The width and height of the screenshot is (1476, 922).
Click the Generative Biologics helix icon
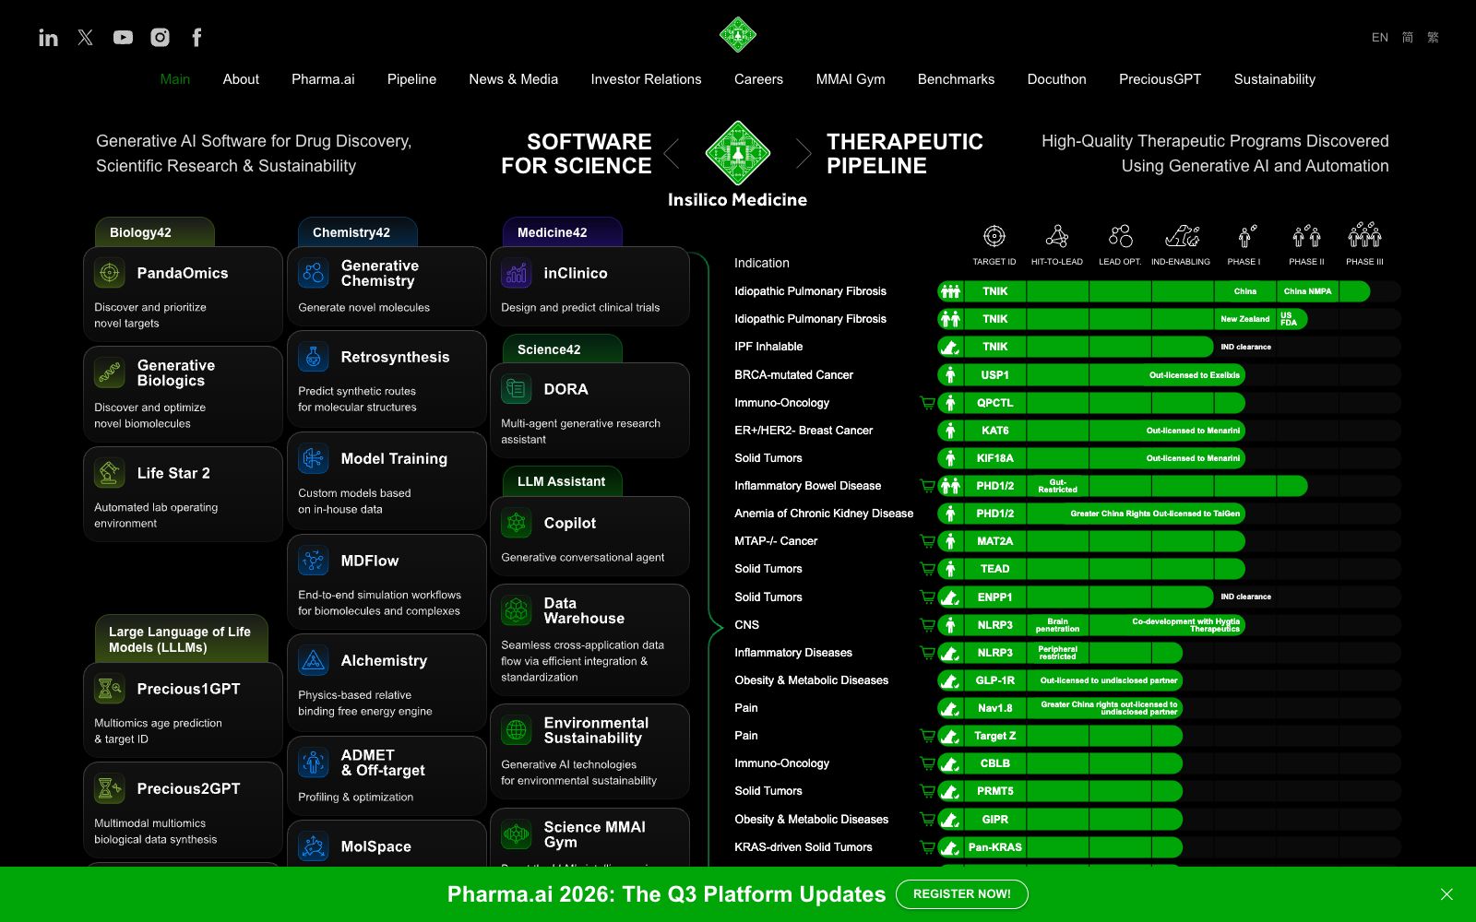(110, 372)
